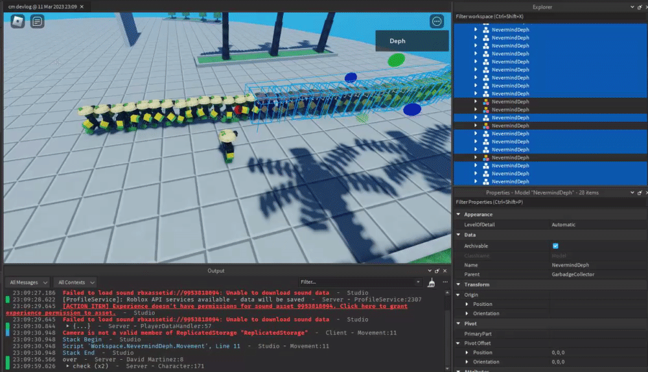Screen dimensions: 648x372
Task: Collapse the Origin property group
Action: (x=458, y=295)
